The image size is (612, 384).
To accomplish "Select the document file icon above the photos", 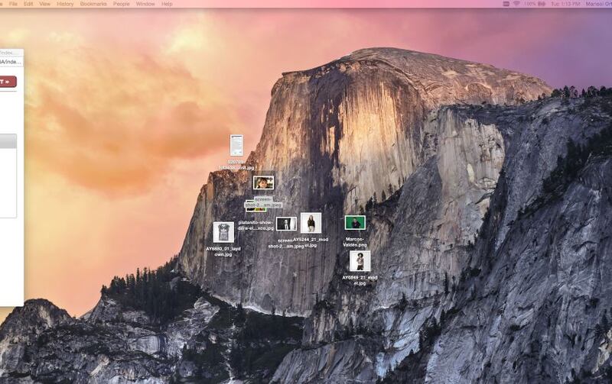I will pyautogui.click(x=236, y=145).
